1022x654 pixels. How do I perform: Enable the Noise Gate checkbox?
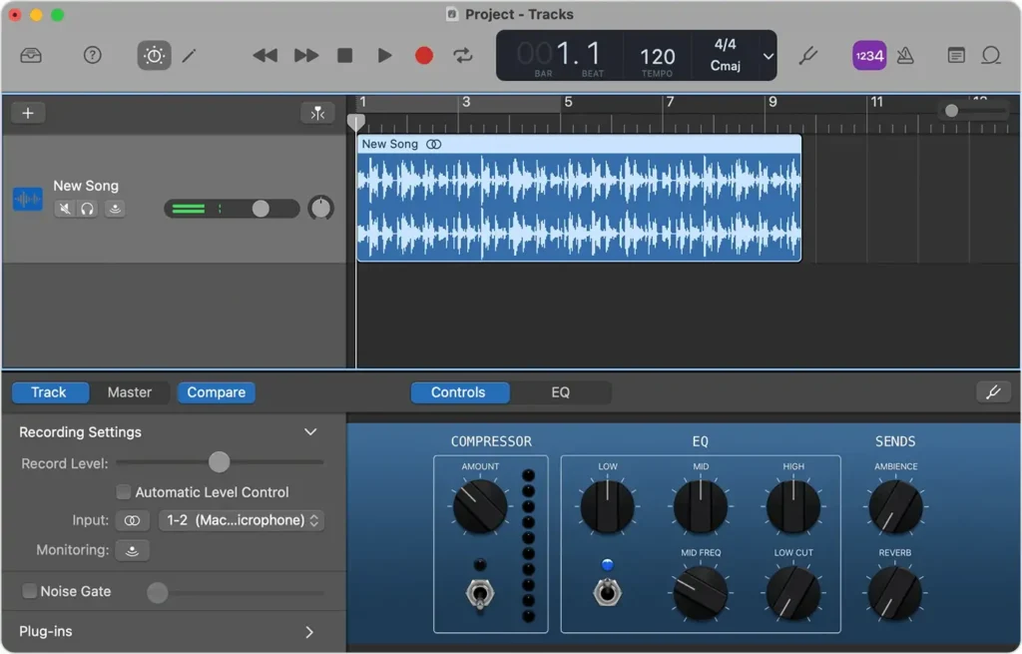(x=30, y=591)
